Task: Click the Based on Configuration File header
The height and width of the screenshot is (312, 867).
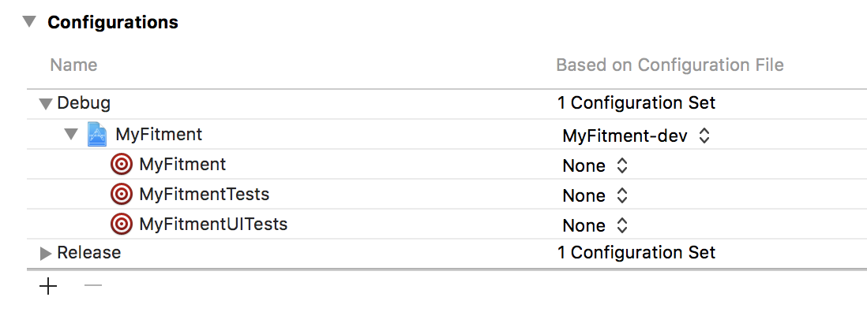Action: click(670, 65)
